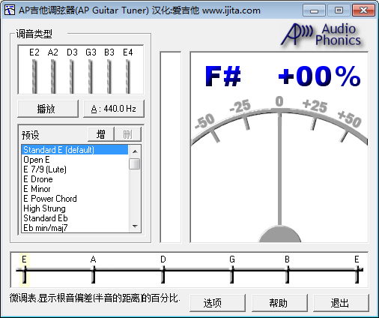Screen dimensions: 379x318
Task: Click the vertical input level meter
Action: point(171,147)
